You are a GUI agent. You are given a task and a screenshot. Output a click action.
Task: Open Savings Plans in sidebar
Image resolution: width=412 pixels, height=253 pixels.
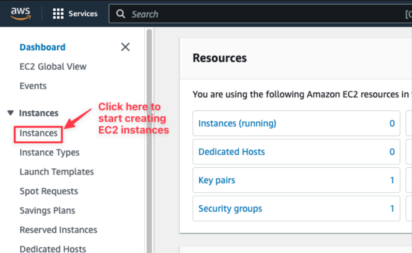pos(47,211)
